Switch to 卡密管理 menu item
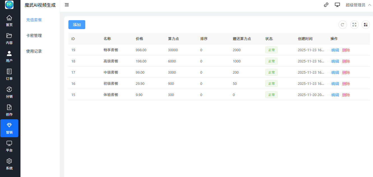Image resolution: width=373 pixels, height=177 pixels. (x=34, y=36)
